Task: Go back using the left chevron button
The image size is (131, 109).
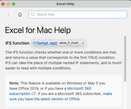Action: (9, 15)
